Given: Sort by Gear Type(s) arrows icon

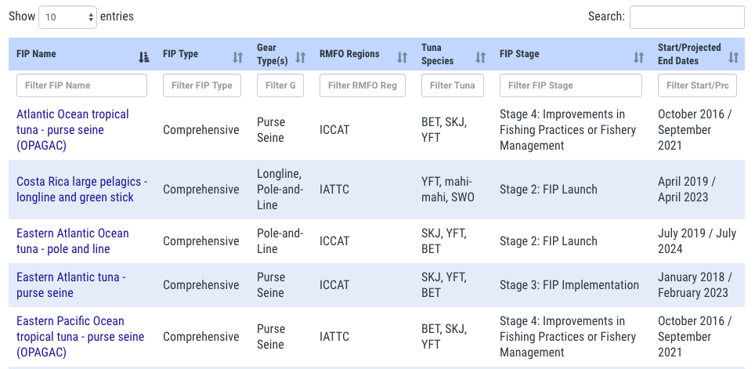Looking at the screenshot, I should (x=301, y=58).
